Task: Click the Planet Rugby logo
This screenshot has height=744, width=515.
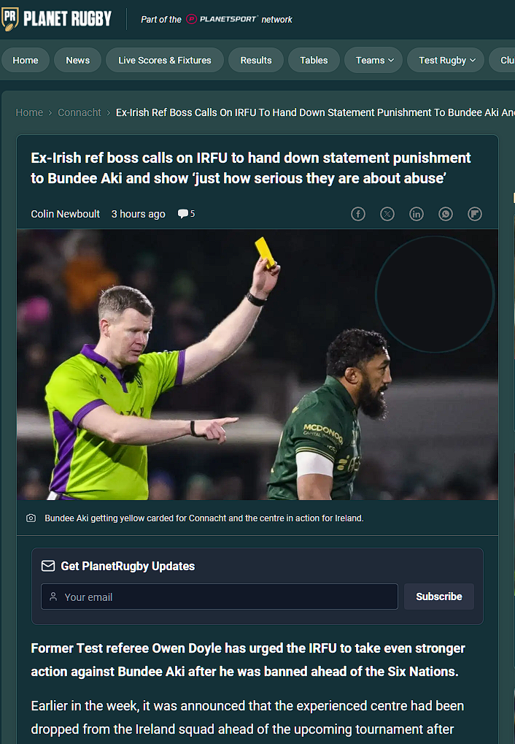Action: point(56,19)
